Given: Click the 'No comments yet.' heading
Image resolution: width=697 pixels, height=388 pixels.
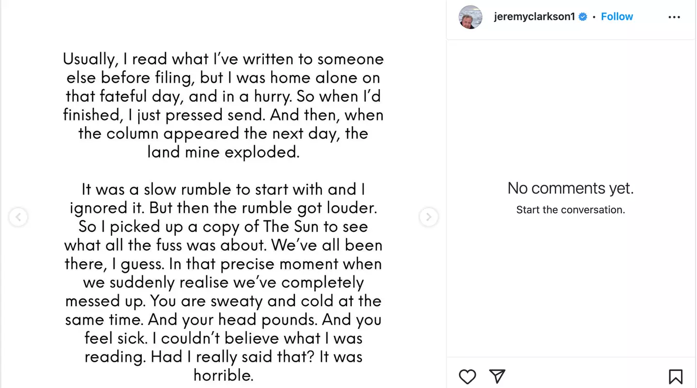Looking at the screenshot, I should coord(570,188).
